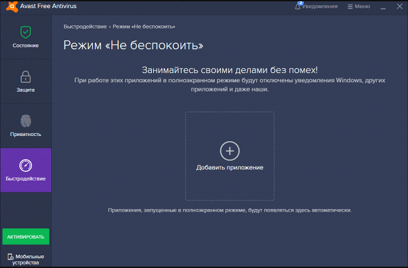Click the mobile devices phone icon
408x268 pixels.
point(10,257)
